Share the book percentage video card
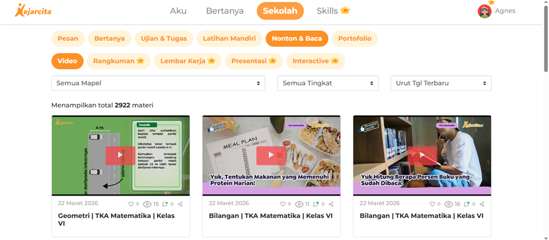The image size is (549, 240). tap(482, 204)
